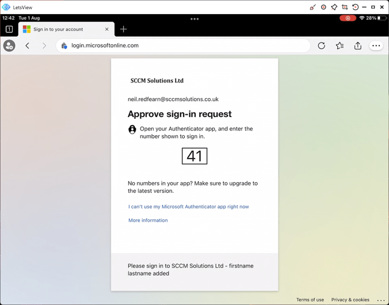This screenshot has height=305, width=389.
Task: Tap the share icon in browser toolbar
Action: point(357,46)
